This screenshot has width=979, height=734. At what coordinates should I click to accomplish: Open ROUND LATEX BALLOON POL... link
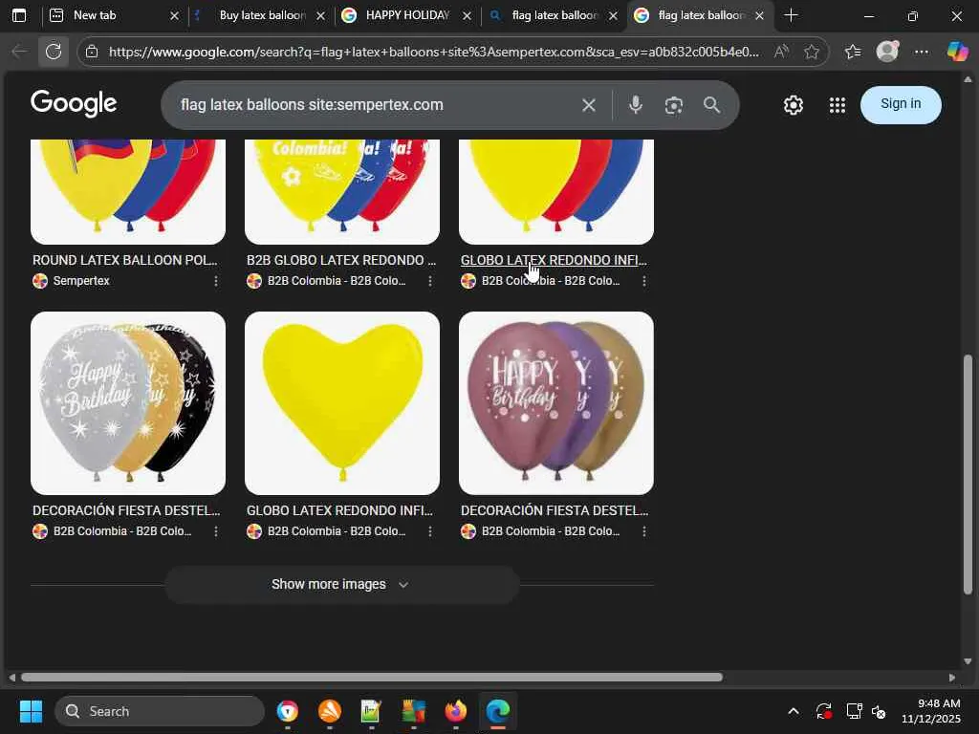coord(125,260)
